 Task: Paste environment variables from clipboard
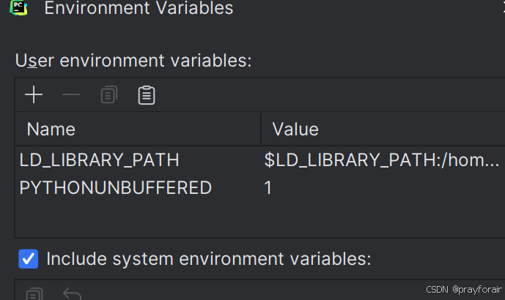coord(147,95)
